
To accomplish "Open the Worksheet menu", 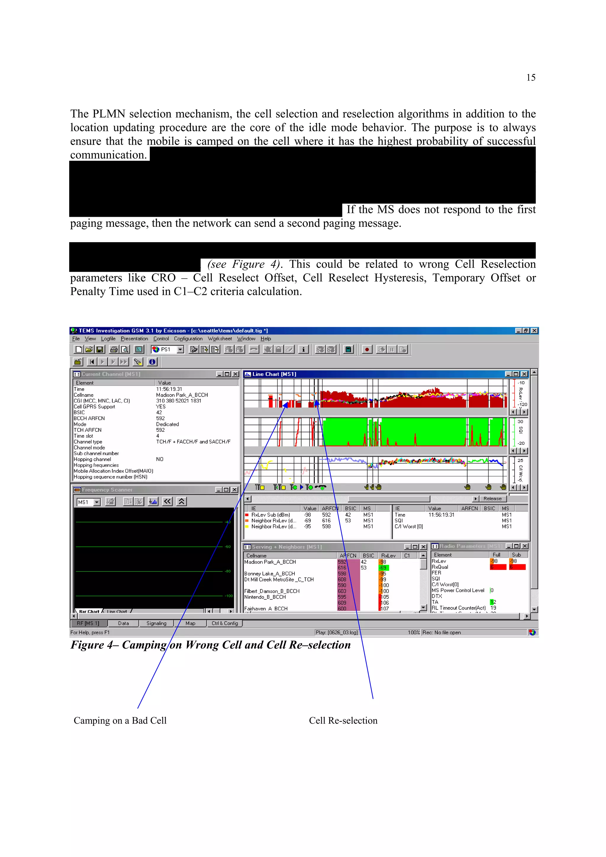I will point(220,339).
